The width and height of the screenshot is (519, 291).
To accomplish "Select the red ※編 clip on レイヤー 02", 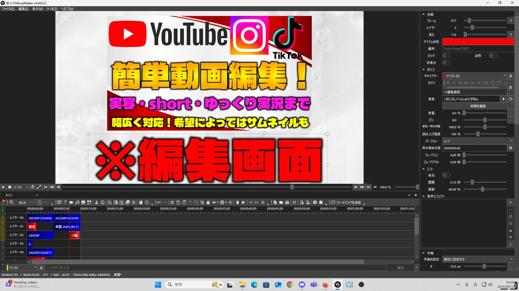I will (74, 235).
